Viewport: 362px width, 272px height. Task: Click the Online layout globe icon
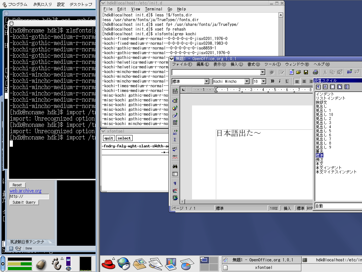[x=175, y=198]
